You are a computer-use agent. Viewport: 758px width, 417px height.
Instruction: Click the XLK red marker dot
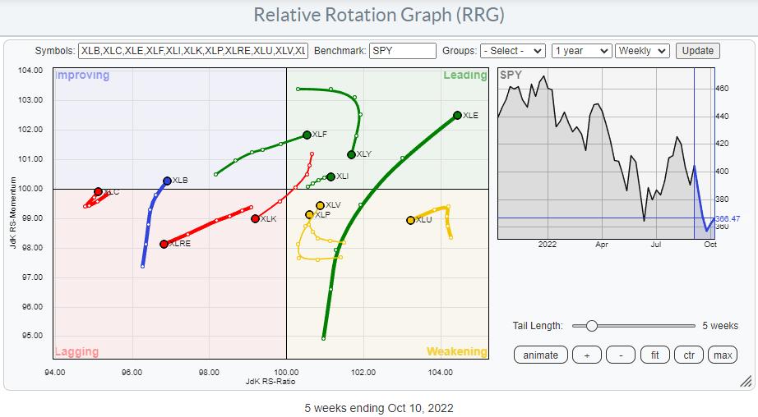pos(255,218)
